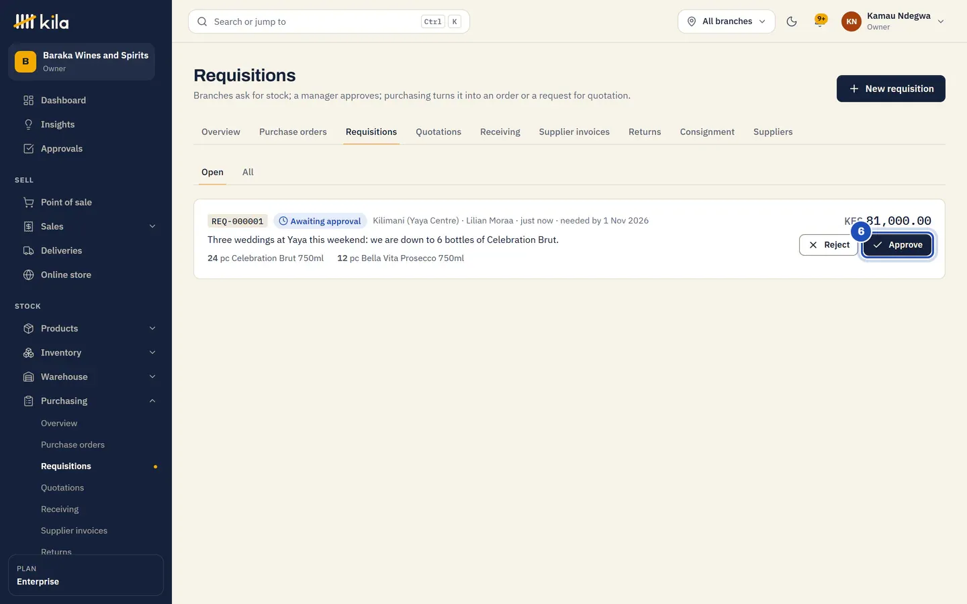Expand the Sales submenu chevron
The image size is (967, 604).
152,227
